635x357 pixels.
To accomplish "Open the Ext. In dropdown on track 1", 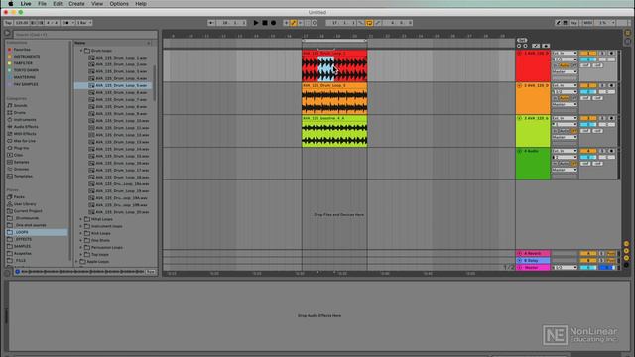I will [565, 53].
